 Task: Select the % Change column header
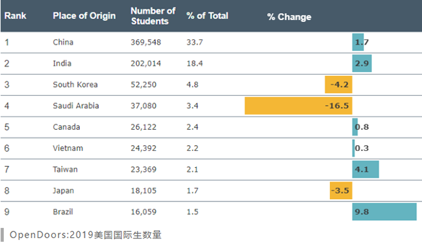[289, 17]
